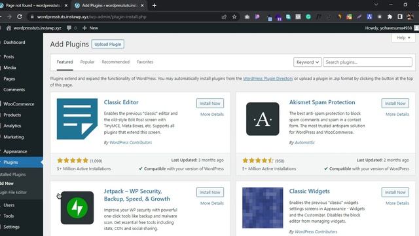Open the site home link wordpresstuts.instawp.xyz
The width and height of the screenshot is (419, 236).
(34, 28)
